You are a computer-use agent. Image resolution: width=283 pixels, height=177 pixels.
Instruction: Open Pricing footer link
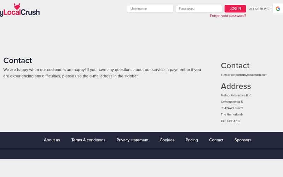tap(192, 140)
